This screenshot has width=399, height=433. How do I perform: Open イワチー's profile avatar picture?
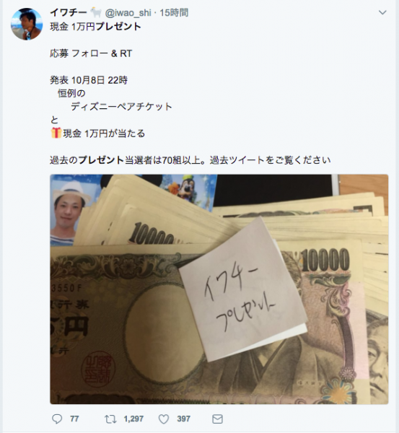27,24
